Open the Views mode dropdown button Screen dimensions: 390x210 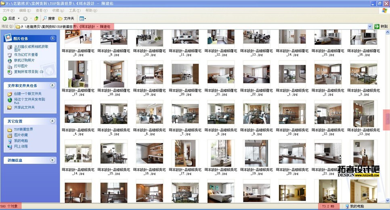point(83,19)
